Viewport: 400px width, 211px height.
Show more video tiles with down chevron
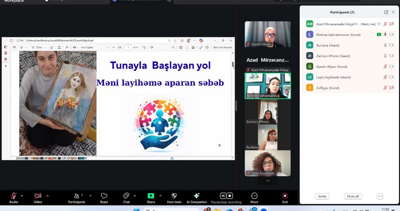pos(268,180)
